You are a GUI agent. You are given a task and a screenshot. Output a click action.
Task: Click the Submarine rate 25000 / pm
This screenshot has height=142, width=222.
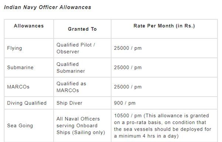pos(128,67)
